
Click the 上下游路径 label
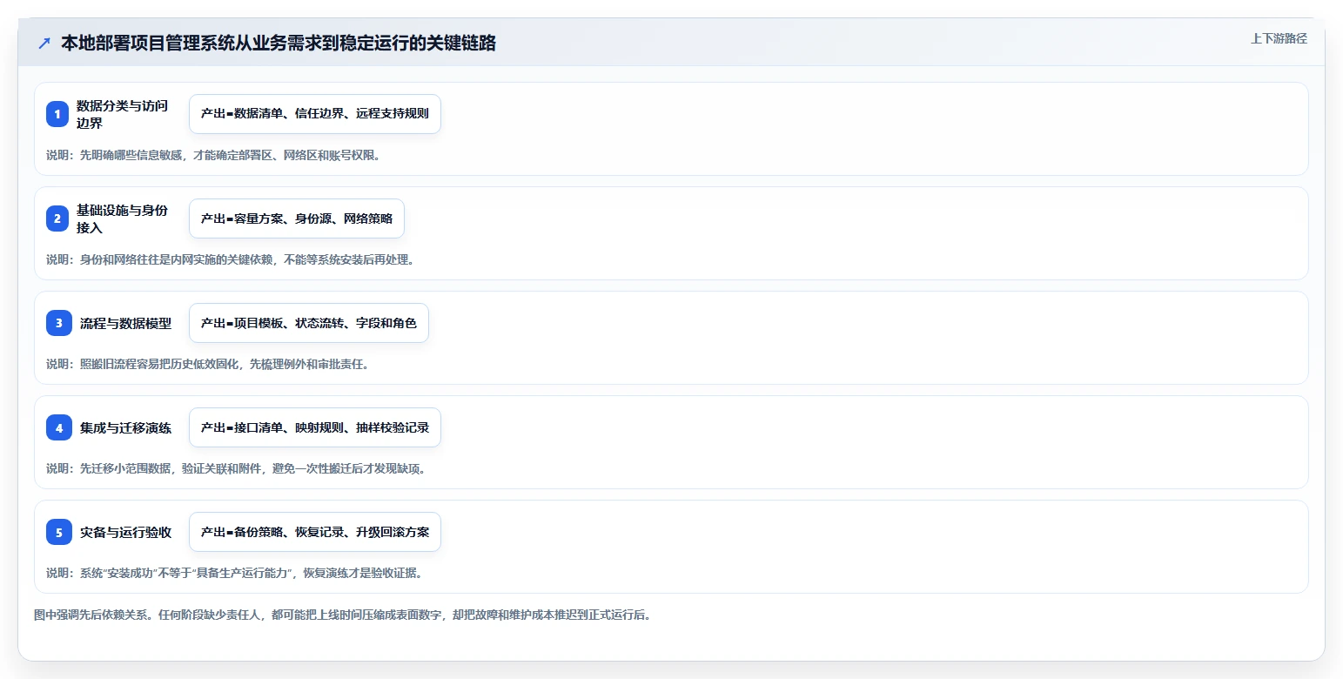tap(1279, 38)
